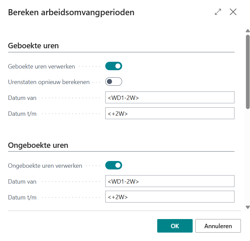
Task: Collapse the Ongeboekte uren section header
Action: tap(38, 145)
